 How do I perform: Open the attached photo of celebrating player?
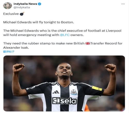point(64,83)
